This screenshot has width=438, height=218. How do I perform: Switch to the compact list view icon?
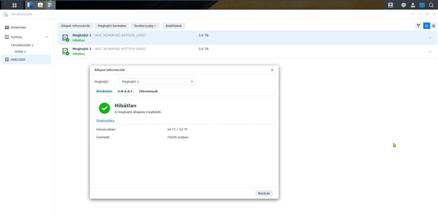[x=434, y=26]
